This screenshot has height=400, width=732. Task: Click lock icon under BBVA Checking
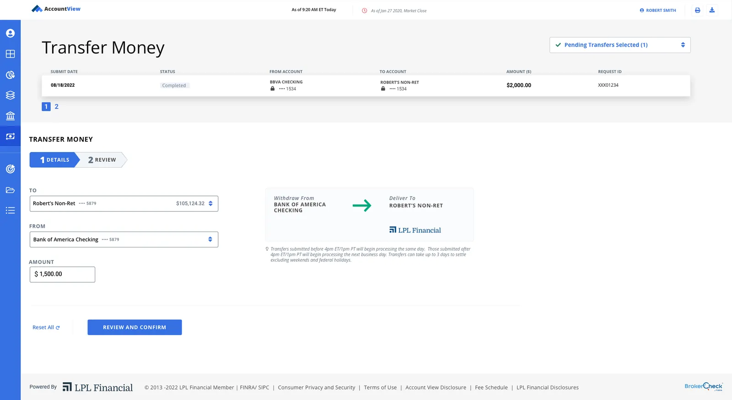pos(273,89)
